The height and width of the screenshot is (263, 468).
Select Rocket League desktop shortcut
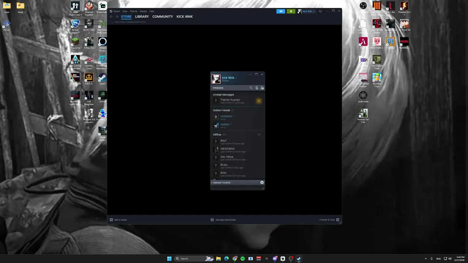point(75,26)
